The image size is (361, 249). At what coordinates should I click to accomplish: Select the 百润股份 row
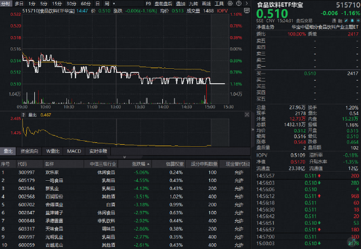(125, 197)
